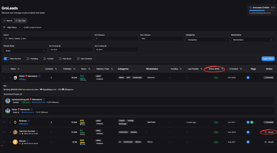Sort table by Score arrows

coord(89,69)
